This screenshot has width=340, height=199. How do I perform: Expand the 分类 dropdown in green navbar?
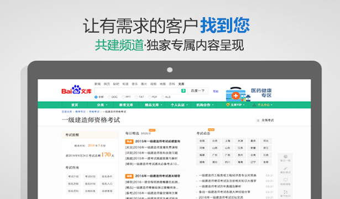click(x=102, y=105)
